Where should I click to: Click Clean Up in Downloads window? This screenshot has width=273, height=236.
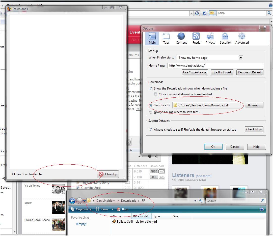pos(108,174)
